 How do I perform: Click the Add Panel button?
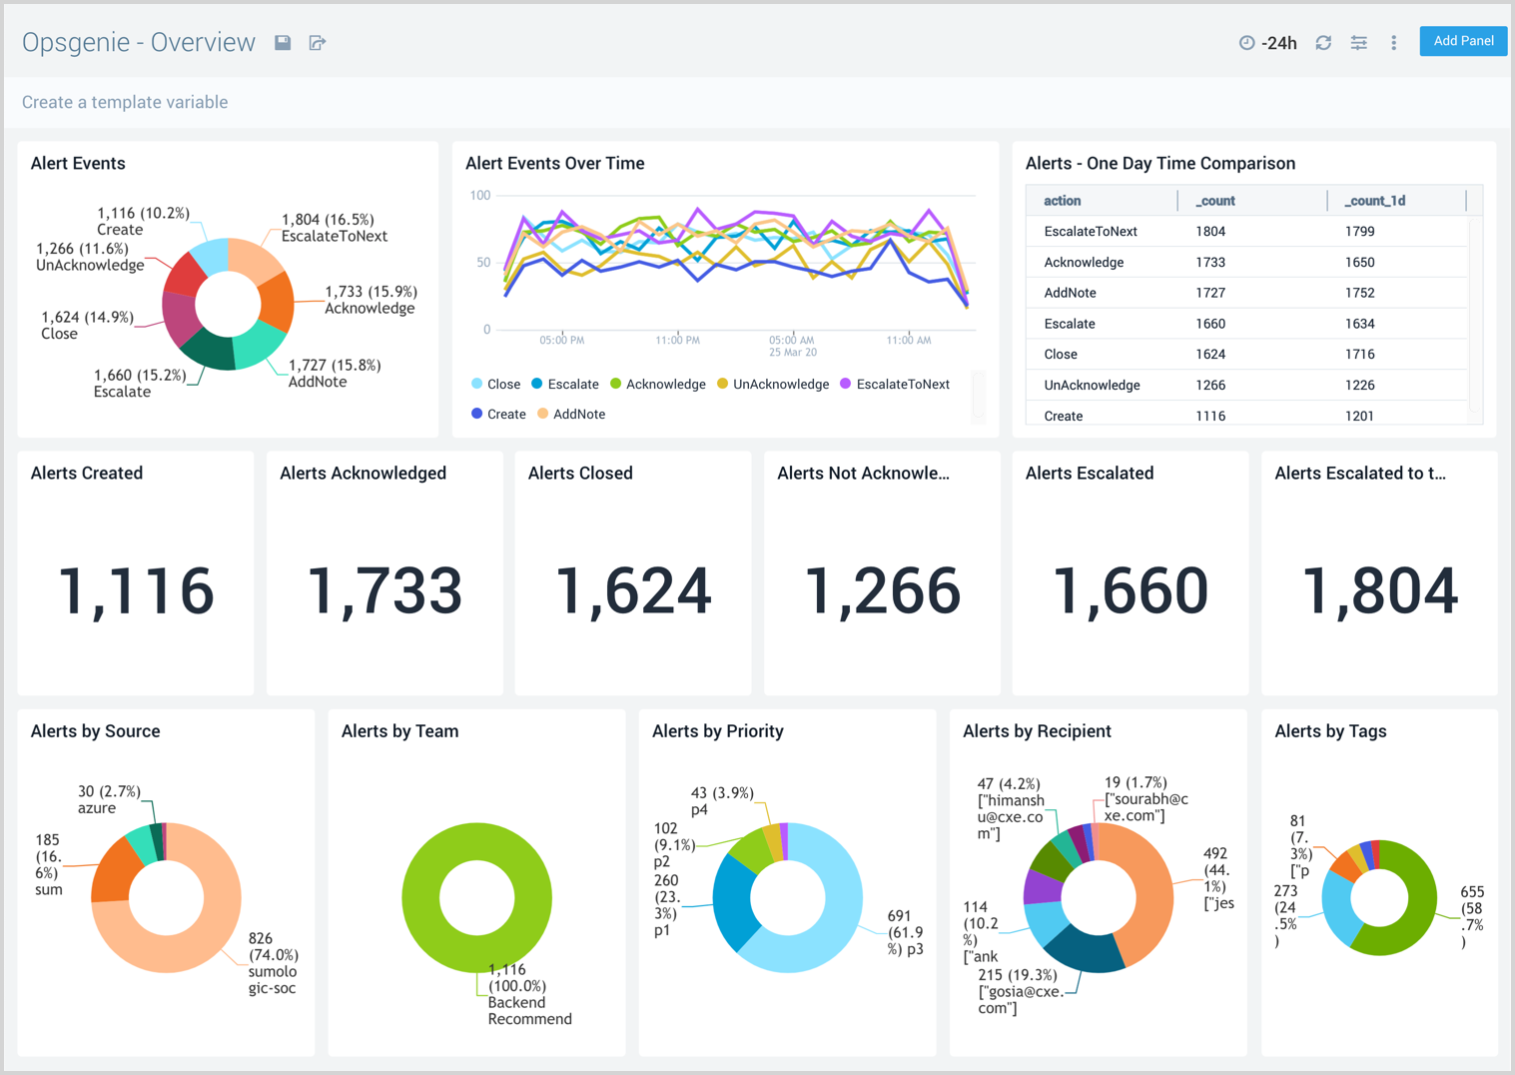pyautogui.click(x=1462, y=41)
